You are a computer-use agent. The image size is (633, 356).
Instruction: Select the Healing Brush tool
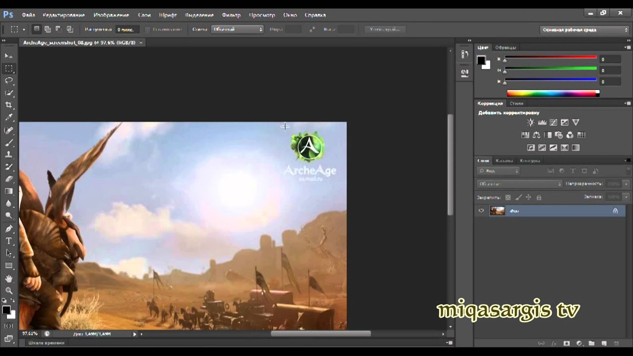coord(9,131)
